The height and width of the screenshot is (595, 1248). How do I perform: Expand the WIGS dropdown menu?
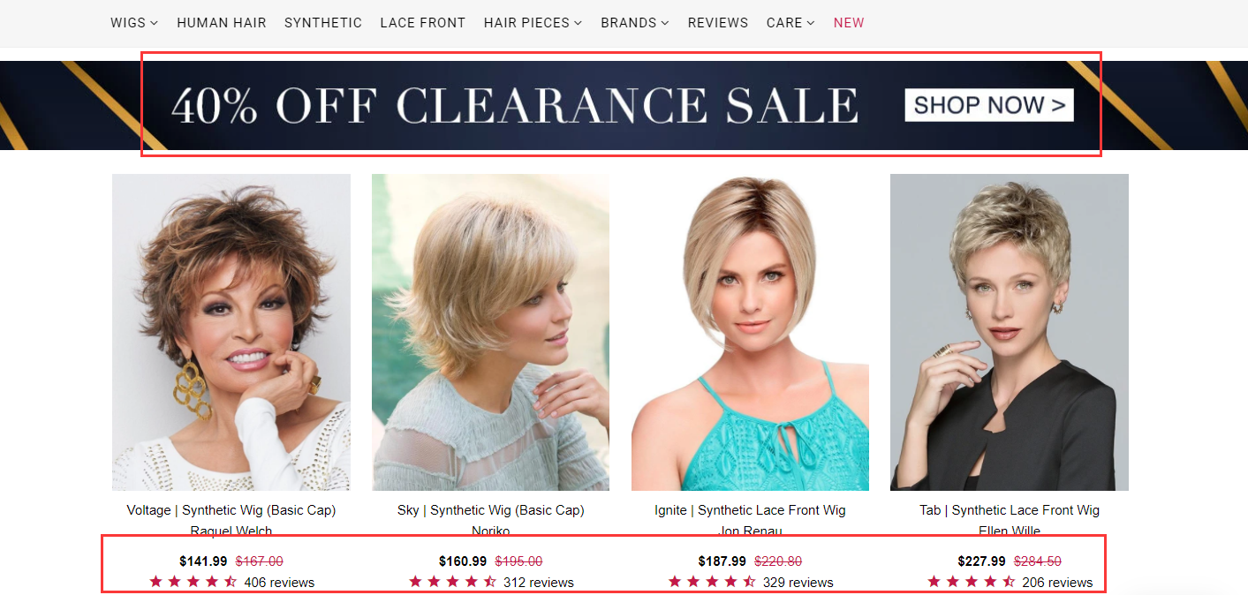[134, 23]
